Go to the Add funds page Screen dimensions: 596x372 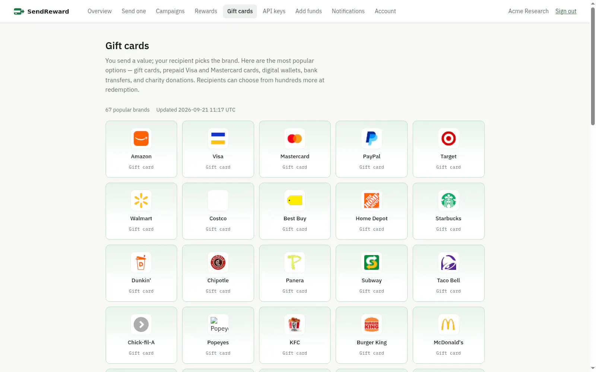click(308, 11)
